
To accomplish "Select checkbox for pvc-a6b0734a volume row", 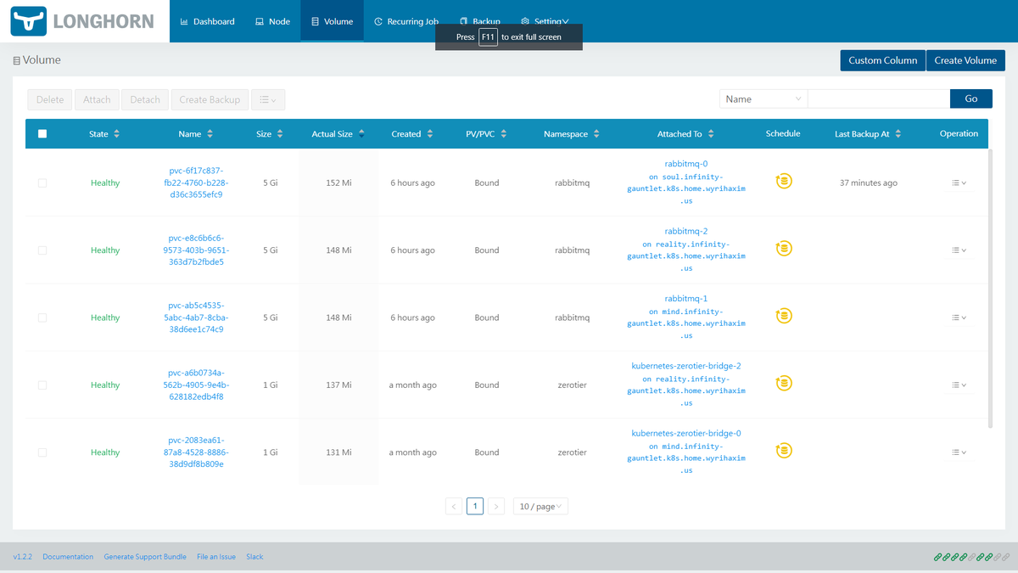I will (x=42, y=385).
